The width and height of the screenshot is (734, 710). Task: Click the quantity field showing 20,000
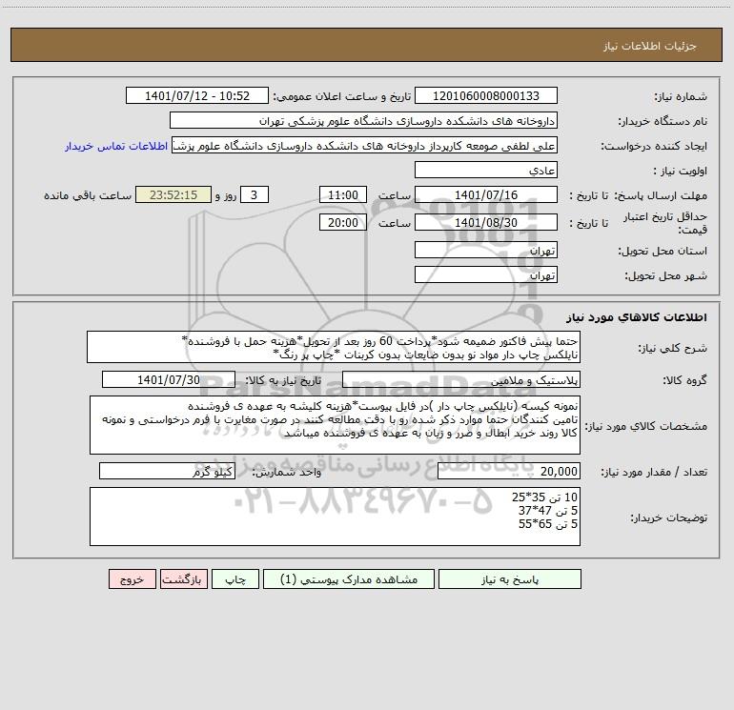[509, 472]
